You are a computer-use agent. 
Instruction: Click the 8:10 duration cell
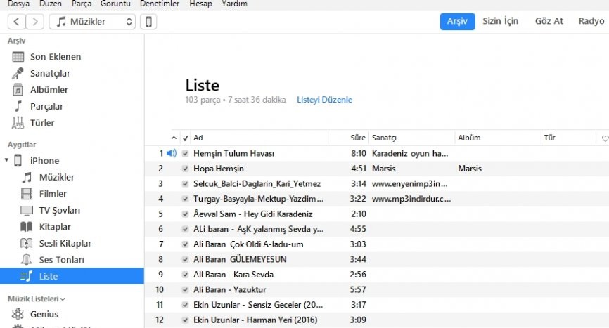pyautogui.click(x=359, y=154)
